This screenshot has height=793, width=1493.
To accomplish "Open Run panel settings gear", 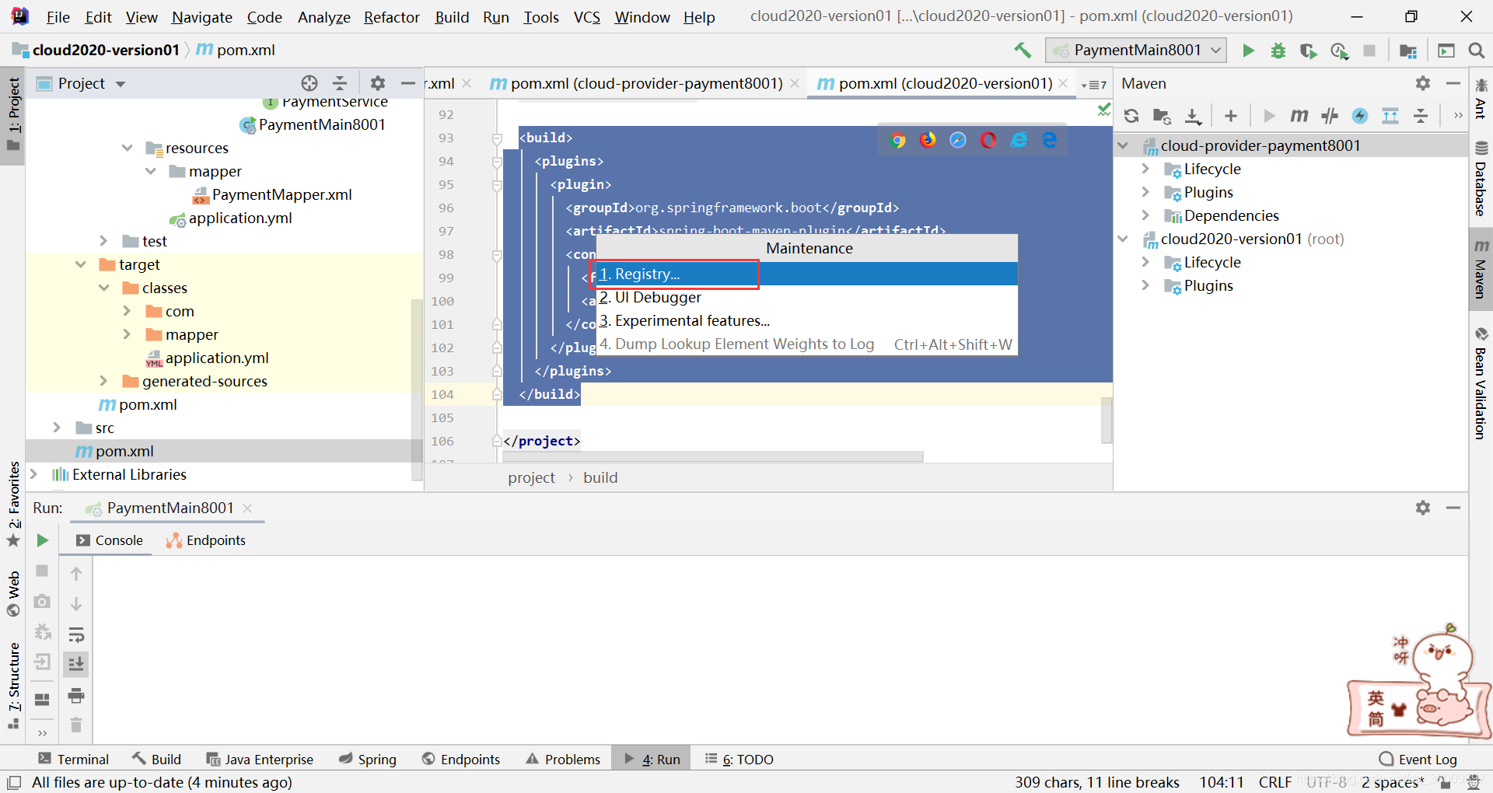I will click(x=1423, y=508).
